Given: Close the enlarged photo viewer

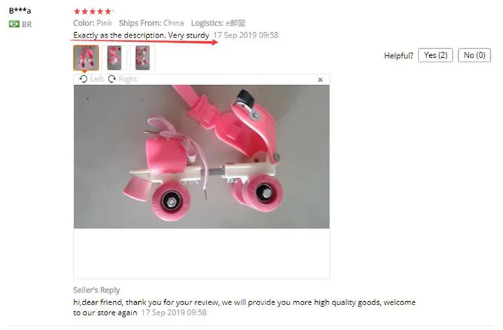Looking at the screenshot, I should [x=320, y=80].
